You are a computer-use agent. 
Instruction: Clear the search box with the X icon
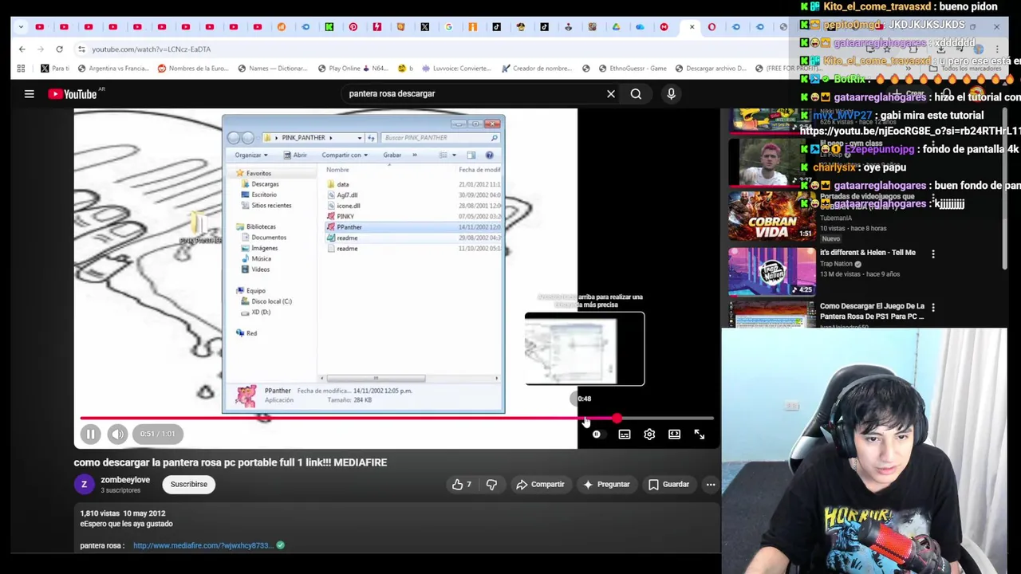611,94
